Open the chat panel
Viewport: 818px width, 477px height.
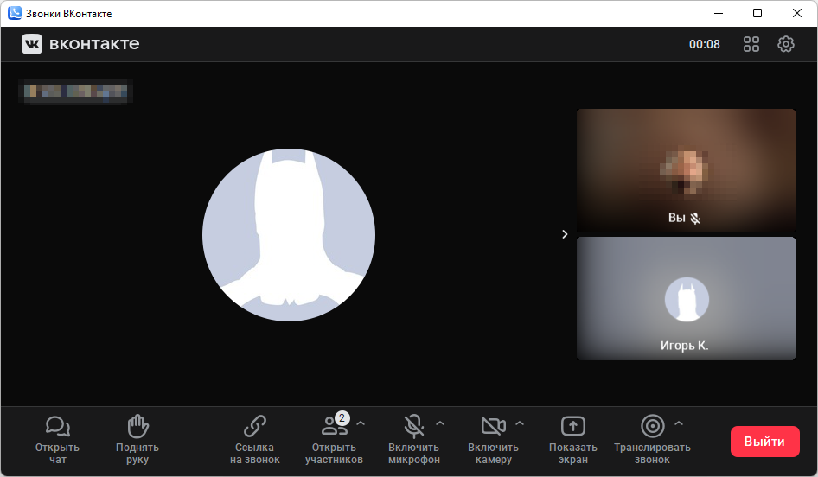click(57, 440)
